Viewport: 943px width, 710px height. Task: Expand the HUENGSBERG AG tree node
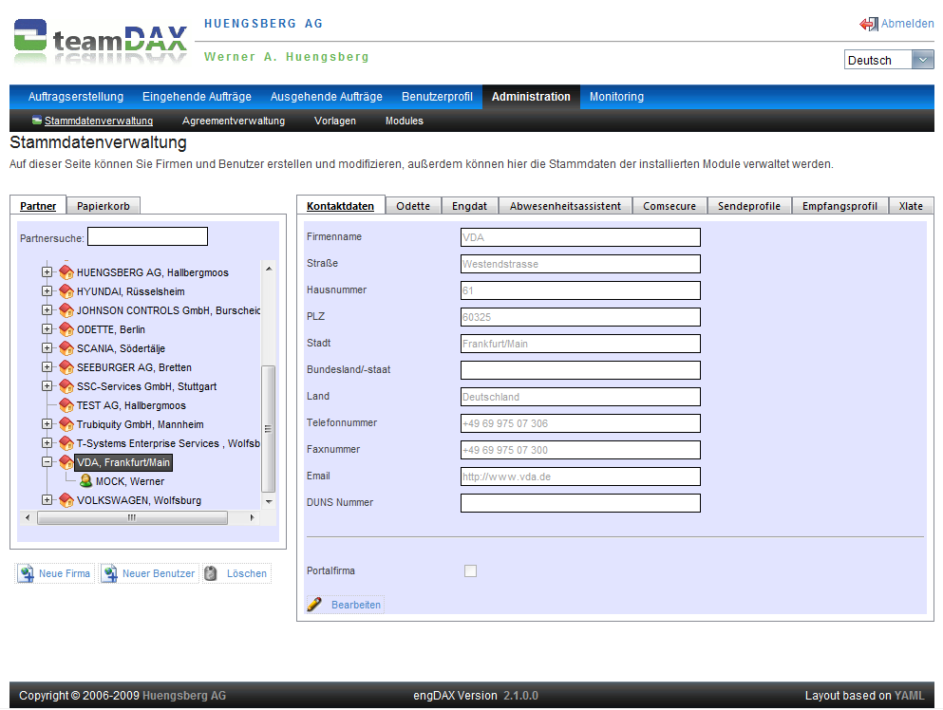[x=47, y=272]
